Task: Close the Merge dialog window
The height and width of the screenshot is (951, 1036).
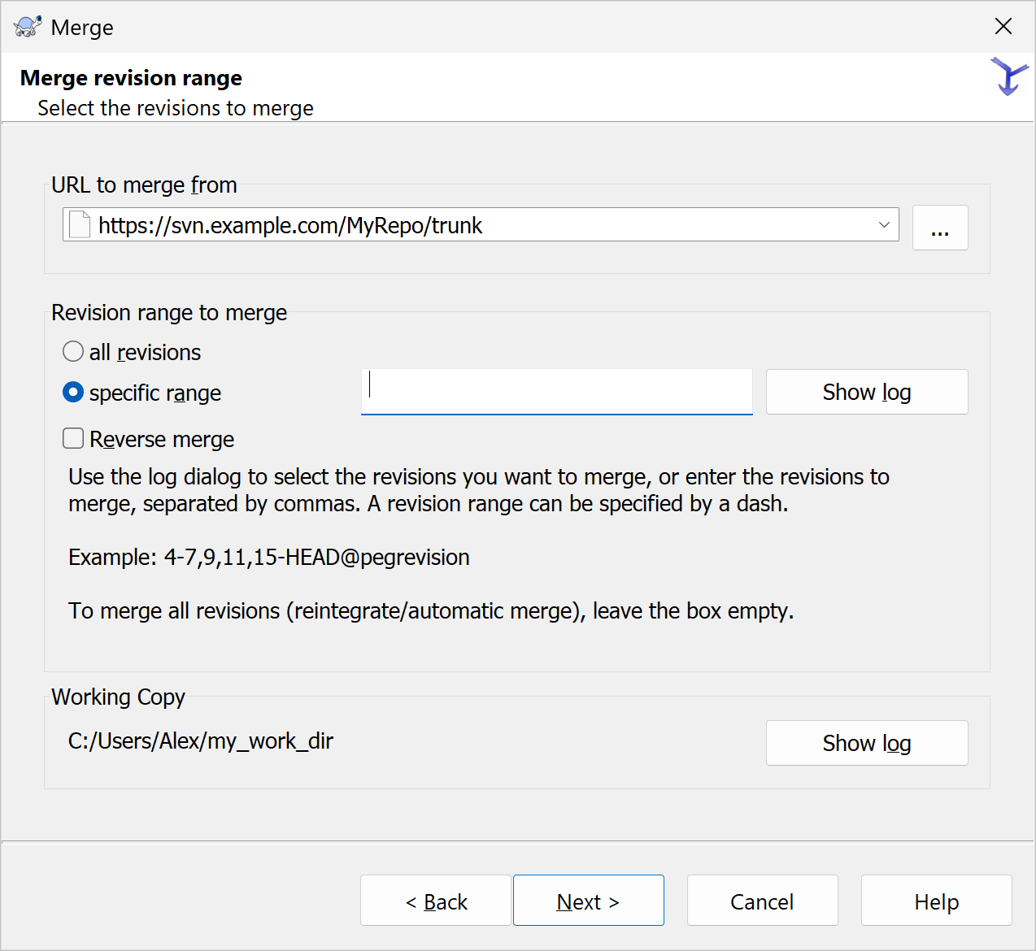Action: tap(1003, 26)
